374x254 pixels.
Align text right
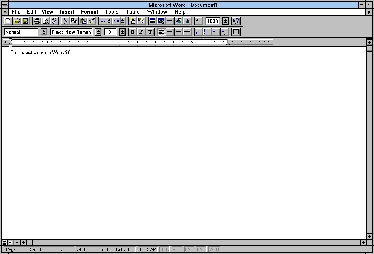(178, 32)
